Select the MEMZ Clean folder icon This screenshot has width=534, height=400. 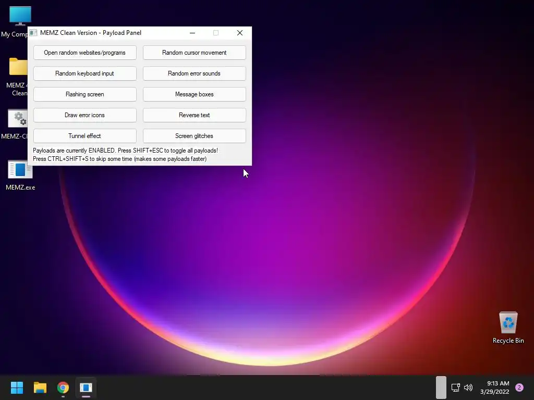[x=17, y=77]
